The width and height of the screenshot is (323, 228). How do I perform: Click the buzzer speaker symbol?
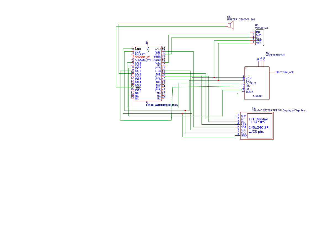pyautogui.click(x=231, y=25)
